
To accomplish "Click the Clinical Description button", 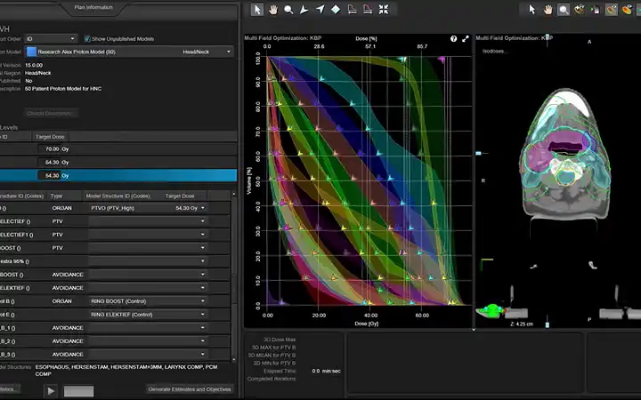I will pyautogui.click(x=51, y=113).
